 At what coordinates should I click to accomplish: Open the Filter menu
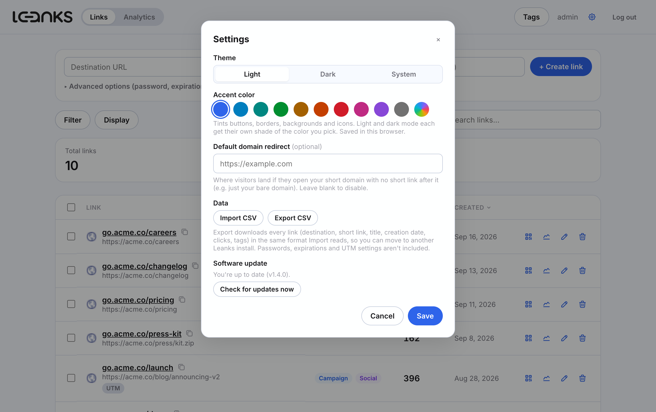coord(73,120)
